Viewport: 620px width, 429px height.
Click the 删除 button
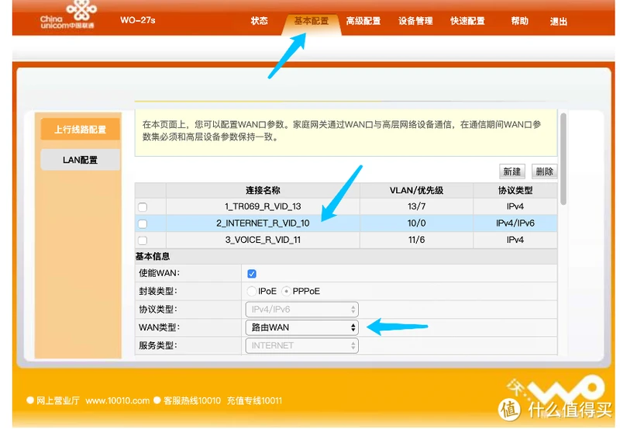point(544,171)
